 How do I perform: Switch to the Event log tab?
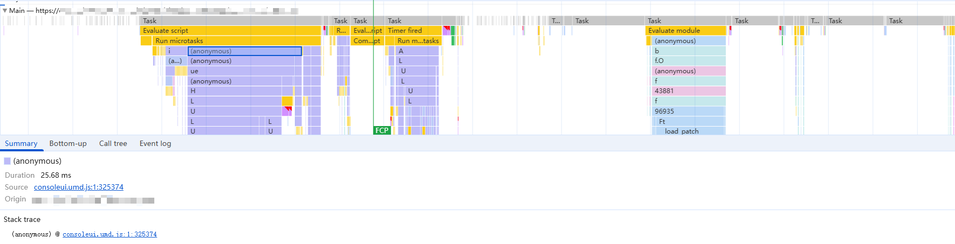(x=155, y=143)
